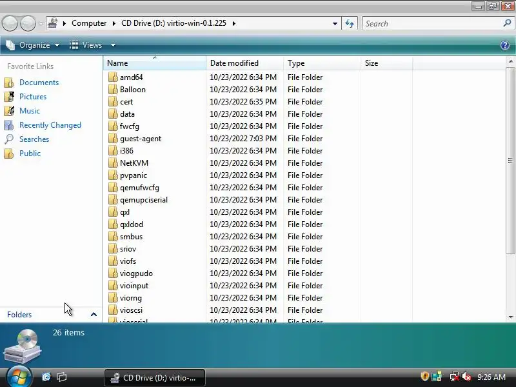Open Public favorite link
The height and width of the screenshot is (387, 516).
(x=30, y=153)
